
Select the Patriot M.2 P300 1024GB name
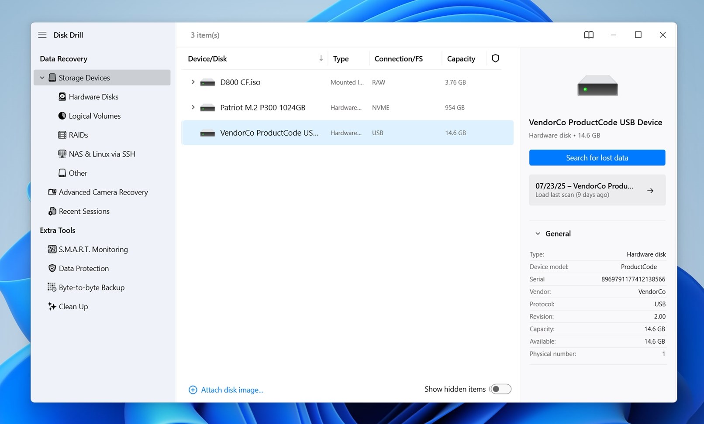click(x=262, y=108)
